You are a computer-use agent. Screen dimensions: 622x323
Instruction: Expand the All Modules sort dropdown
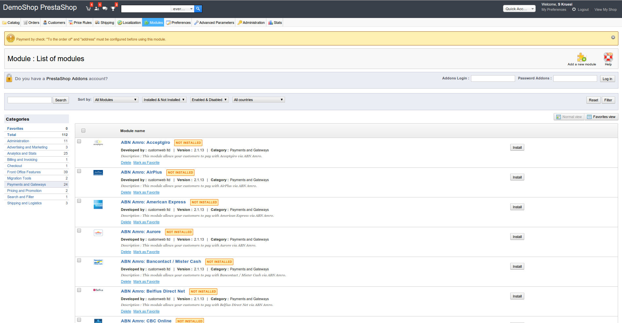tap(116, 100)
